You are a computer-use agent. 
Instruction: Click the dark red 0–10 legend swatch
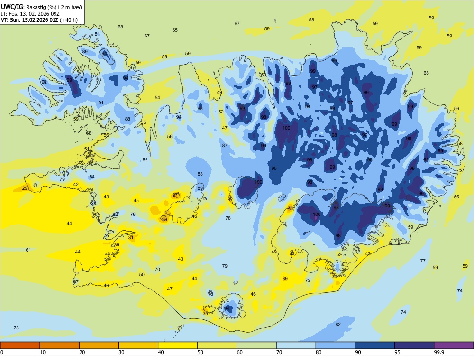pos(20,346)
